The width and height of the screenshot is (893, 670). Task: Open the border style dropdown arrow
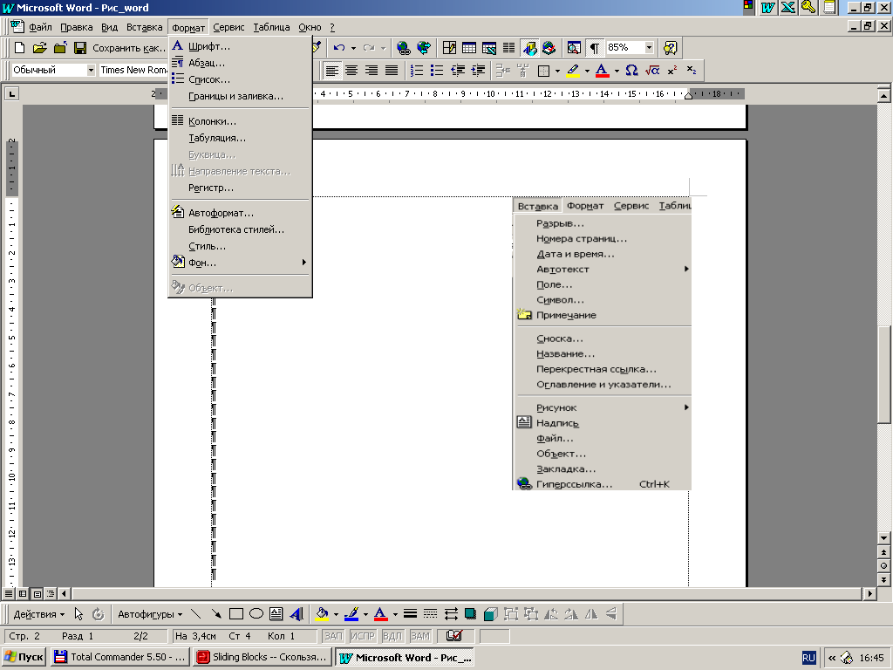(x=557, y=70)
